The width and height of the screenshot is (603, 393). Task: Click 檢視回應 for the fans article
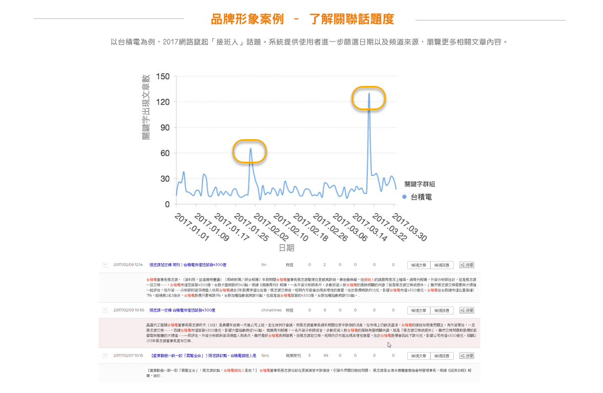[x=442, y=356]
